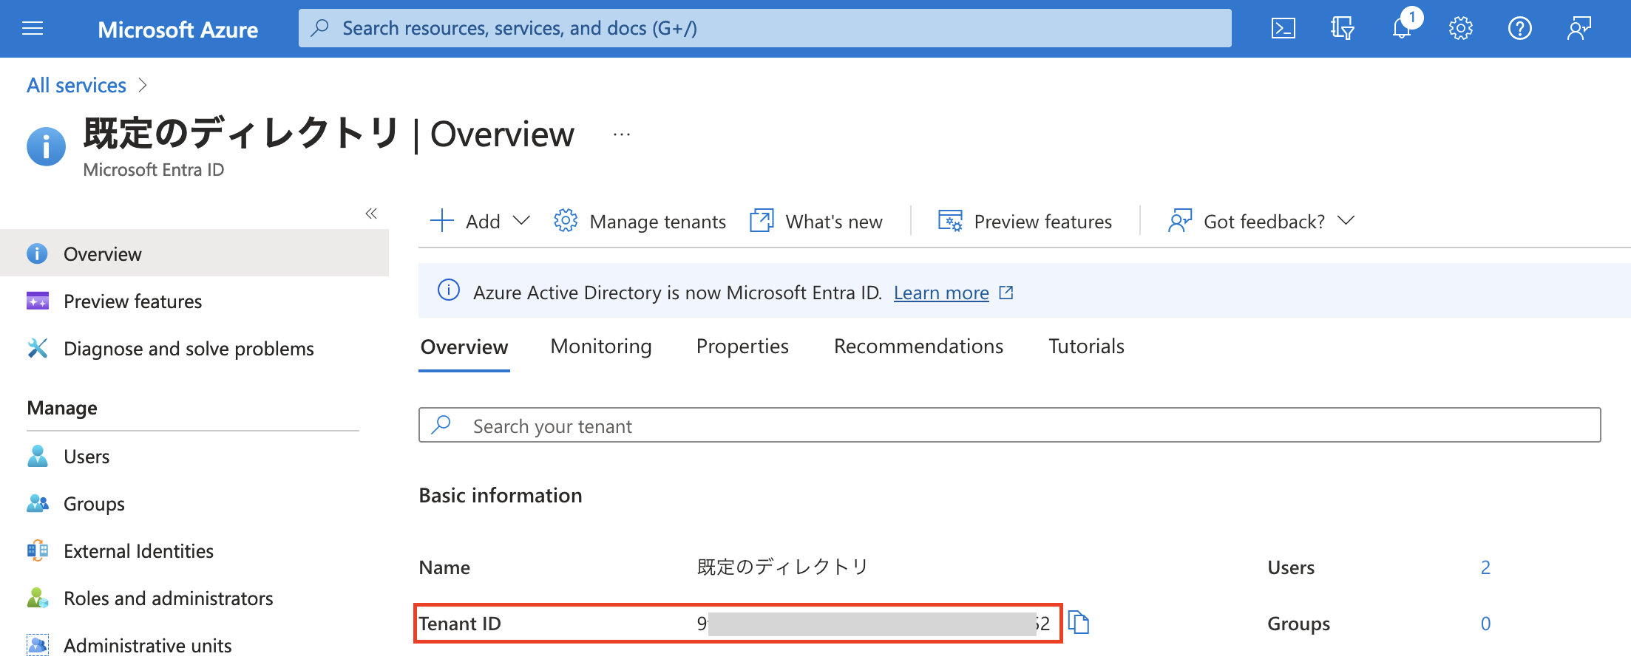The height and width of the screenshot is (662, 1631).
Task: Click the Microsoft Azure home title
Action: tap(177, 30)
